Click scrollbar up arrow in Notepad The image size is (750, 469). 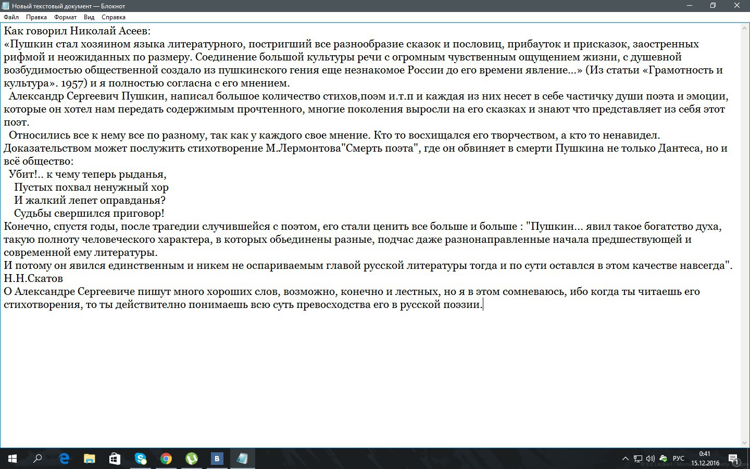pyautogui.click(x=745, y=27)
